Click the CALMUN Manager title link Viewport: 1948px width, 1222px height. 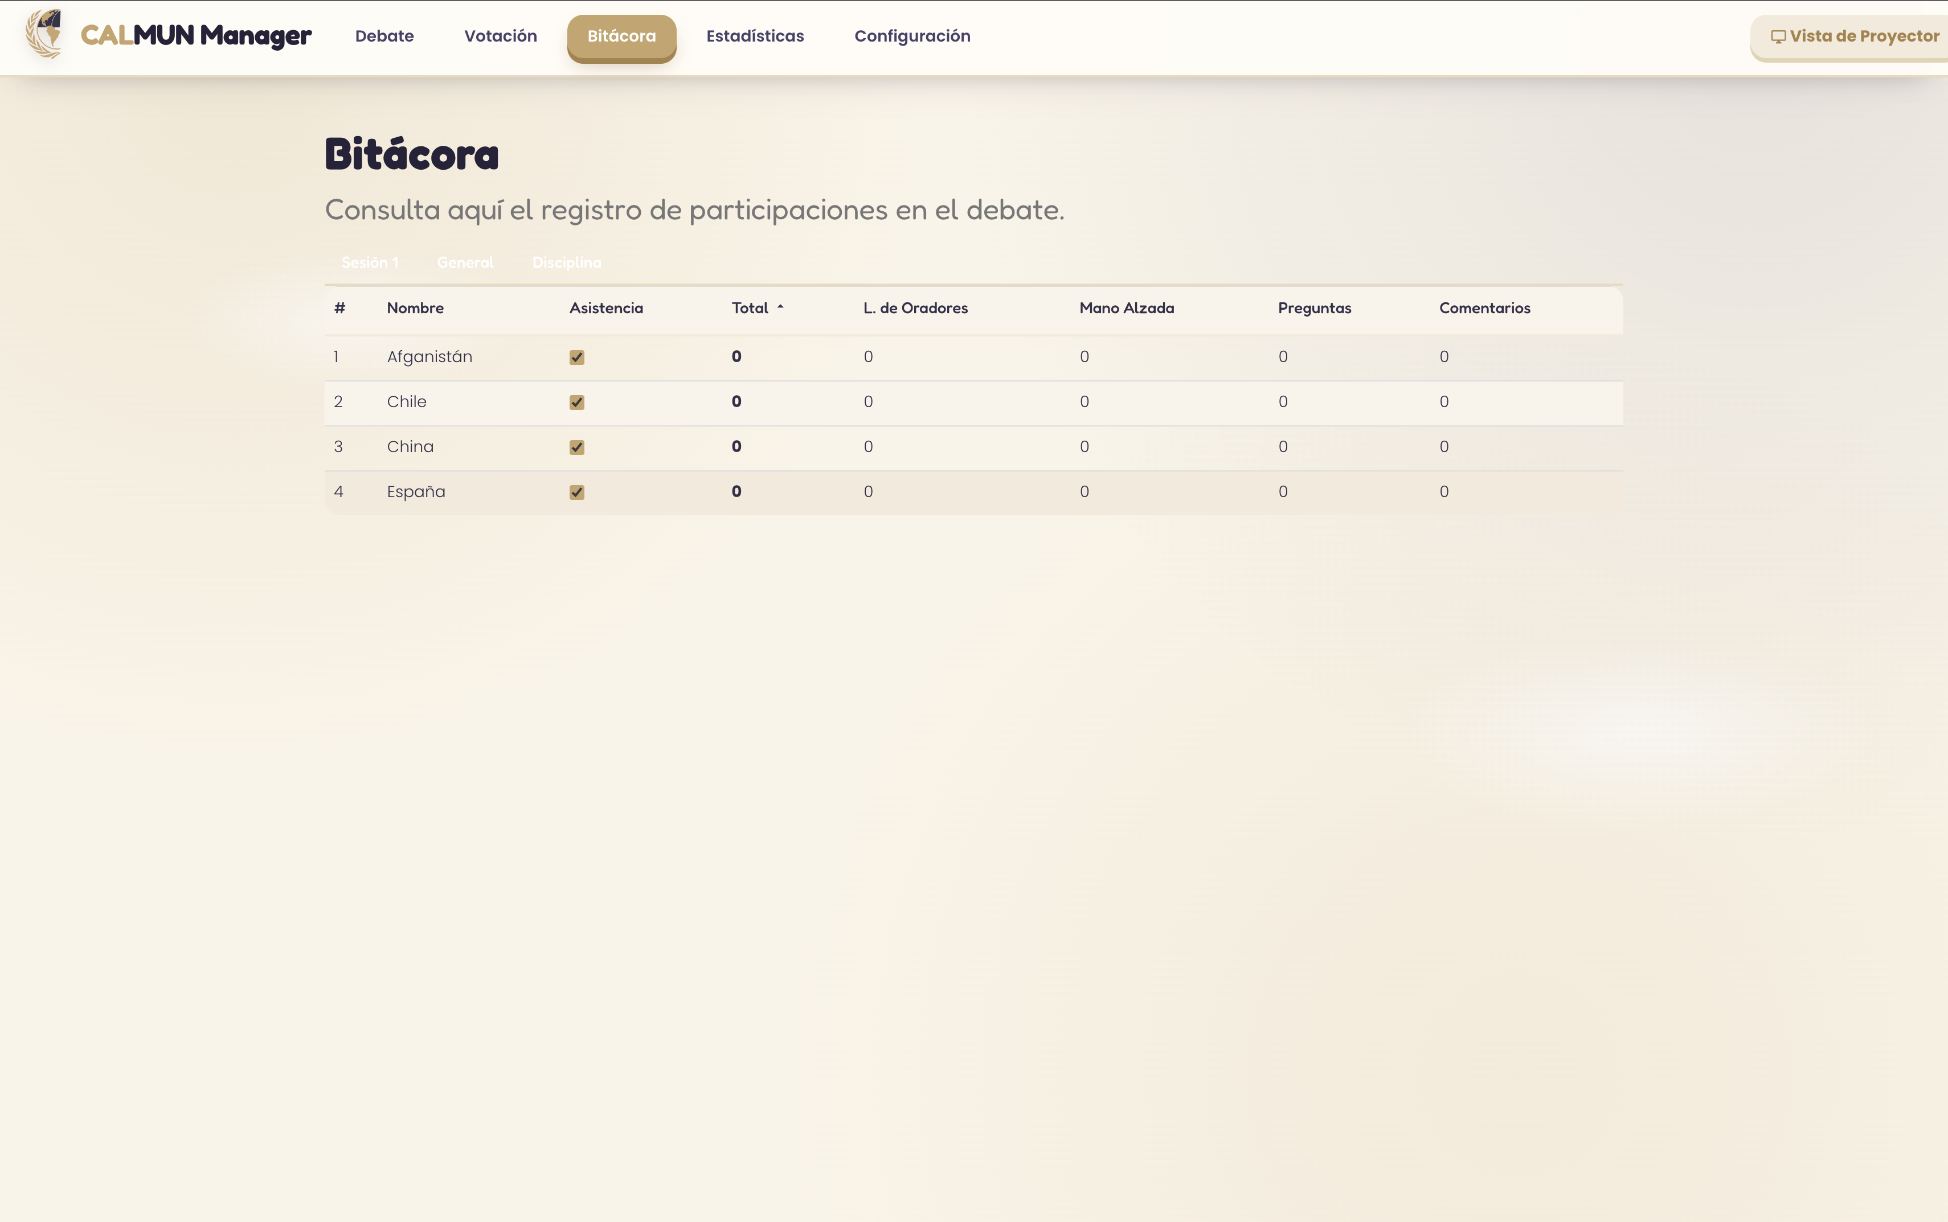click(x=195, y=35)
